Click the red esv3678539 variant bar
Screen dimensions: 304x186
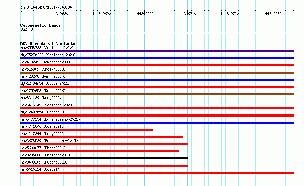coord(104,144)
